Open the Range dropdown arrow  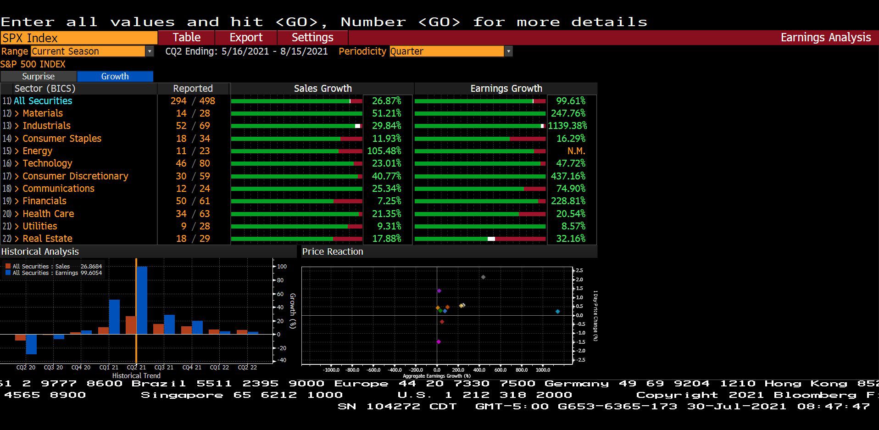[x=150, y=51]
